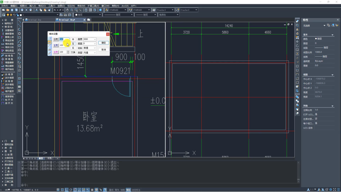Open the 绘图(D) menu

(61, 6)
